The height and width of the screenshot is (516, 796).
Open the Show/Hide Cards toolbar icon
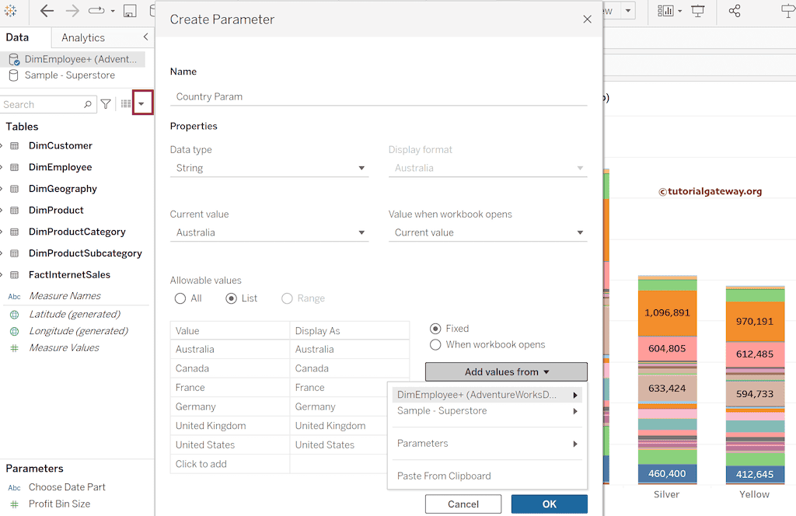click(x=665, y=11)
